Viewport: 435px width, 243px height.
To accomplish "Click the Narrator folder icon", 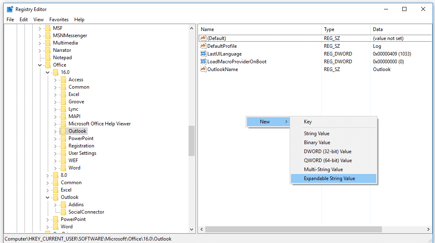I will tap(48, 50).
